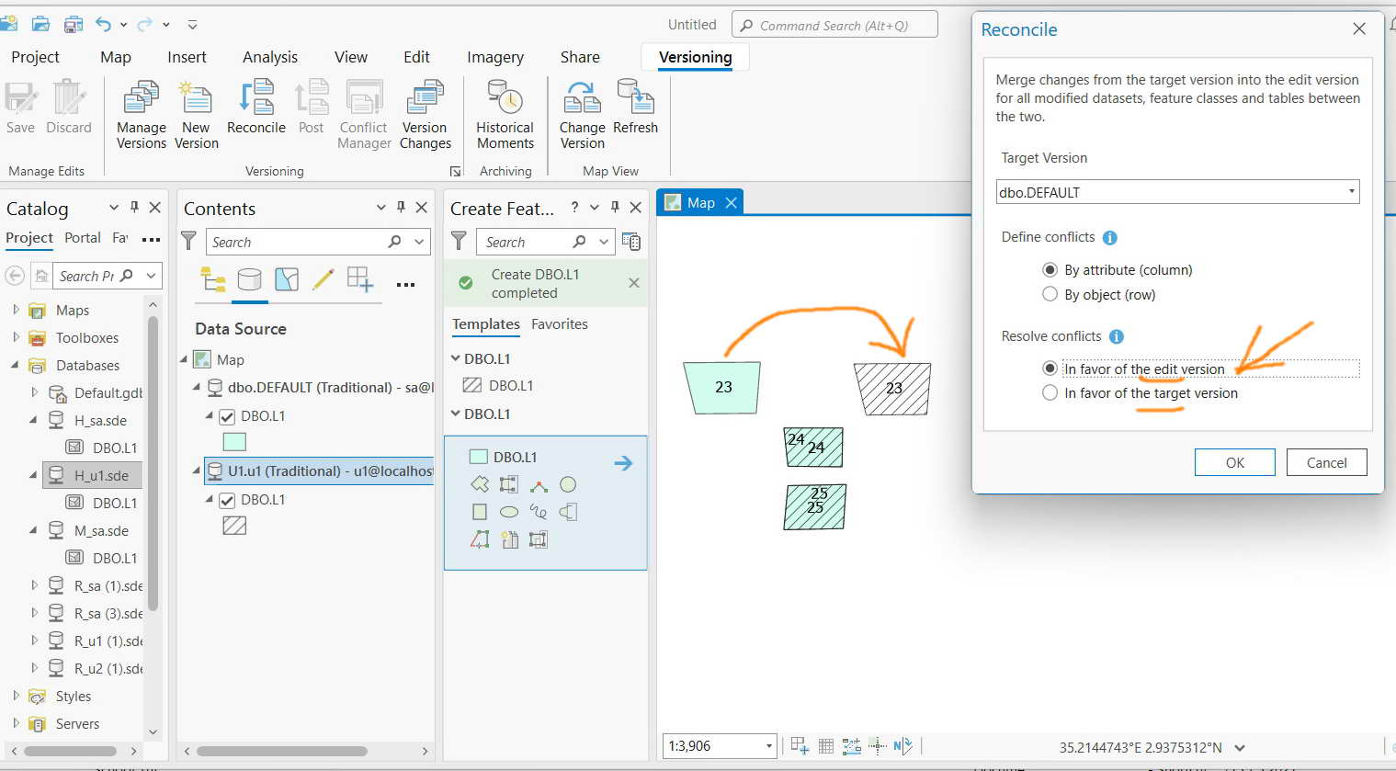Screen dimensions: 1396x771
Task: Open the Project ribbon tab
Action: 35,57
